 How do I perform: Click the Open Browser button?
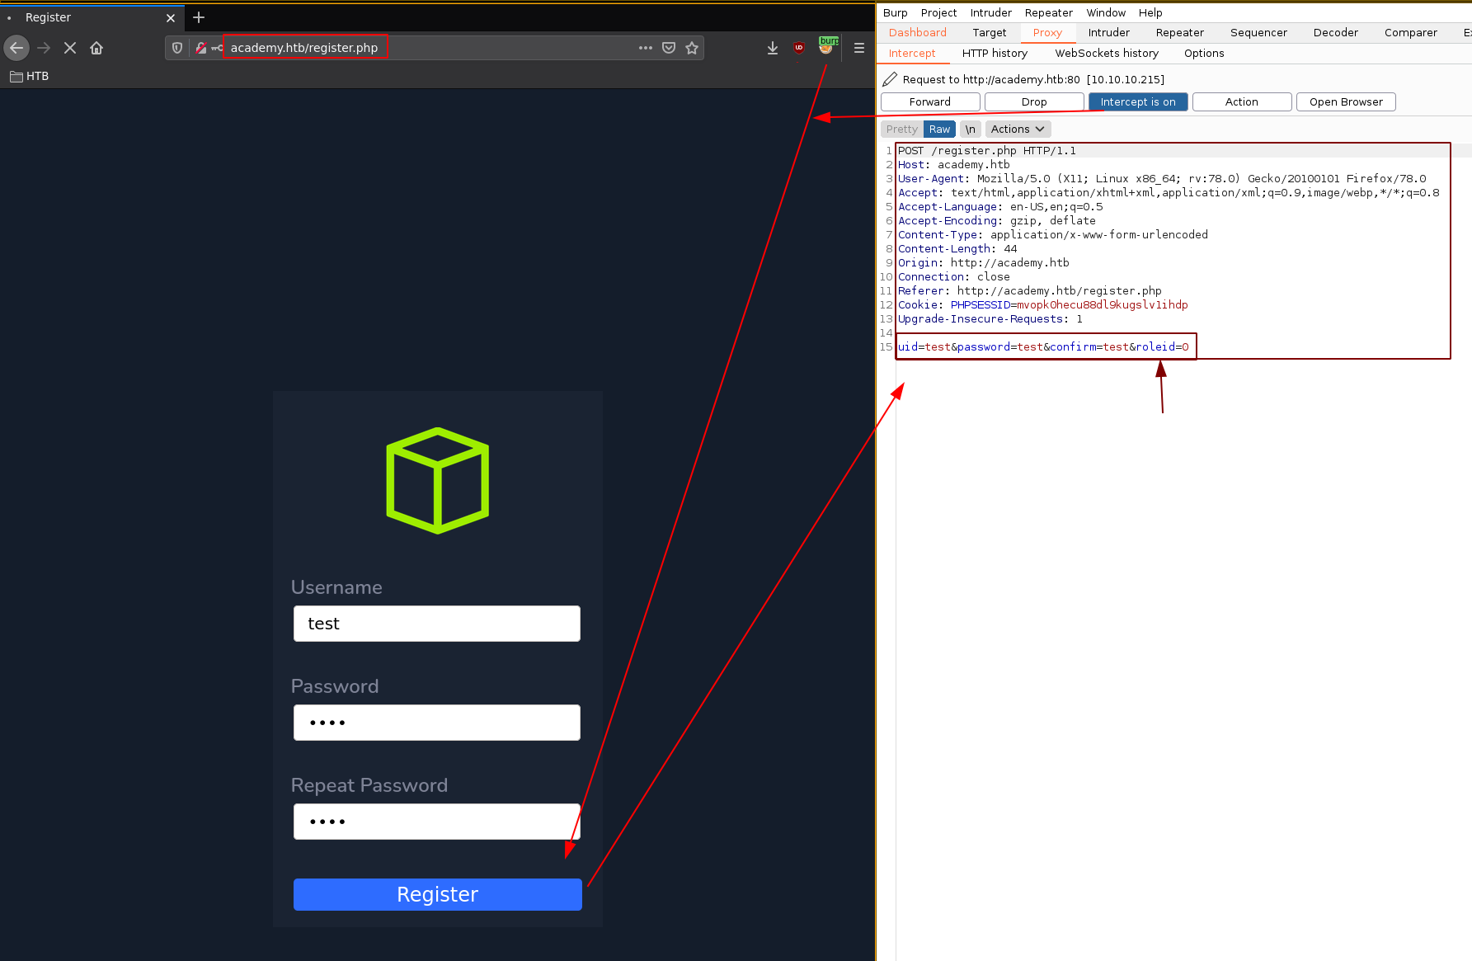point(1346,101)
